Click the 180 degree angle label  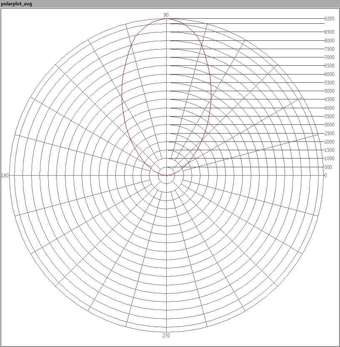[5, 176]
